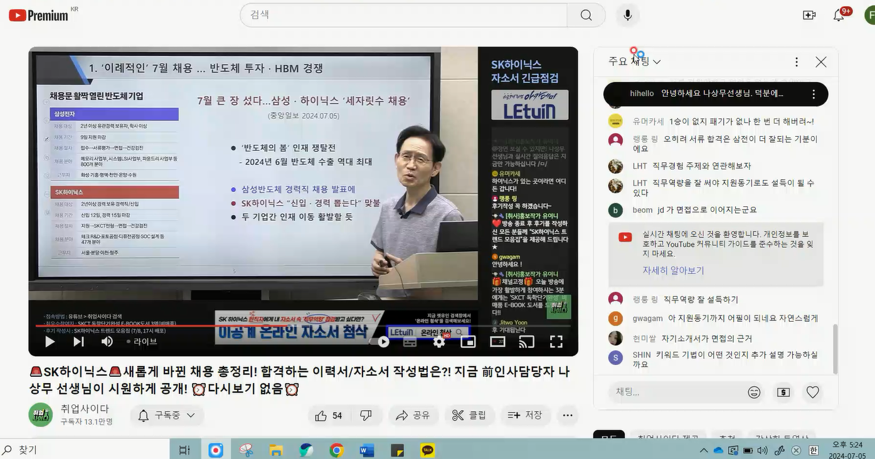Open the notifications bell
Viewport: 875px width, 459px height.
[839, 15]
